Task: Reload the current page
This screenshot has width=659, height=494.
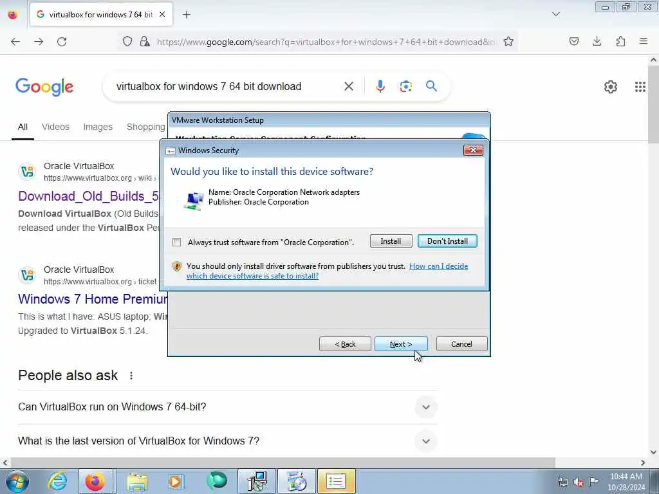Action: click(62, 42)
